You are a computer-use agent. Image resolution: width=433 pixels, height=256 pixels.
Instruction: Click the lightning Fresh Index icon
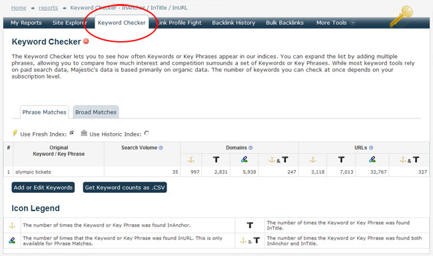click(15, 133)
